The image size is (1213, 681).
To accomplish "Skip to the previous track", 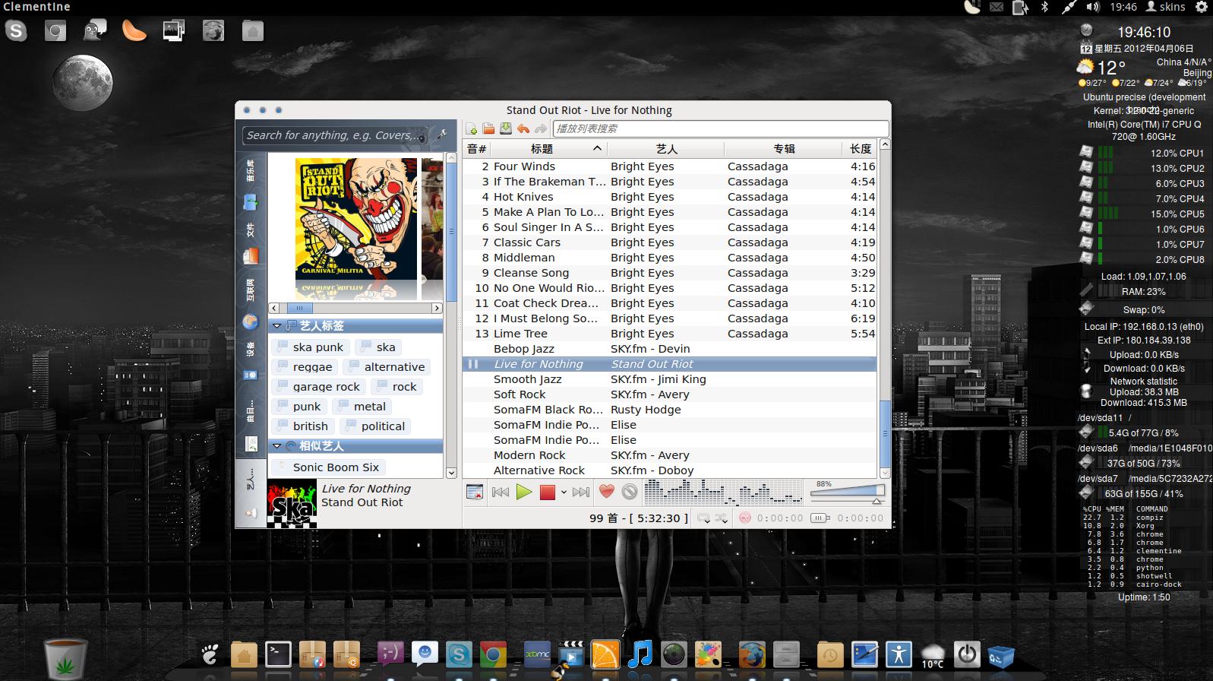I will [501, 493].
